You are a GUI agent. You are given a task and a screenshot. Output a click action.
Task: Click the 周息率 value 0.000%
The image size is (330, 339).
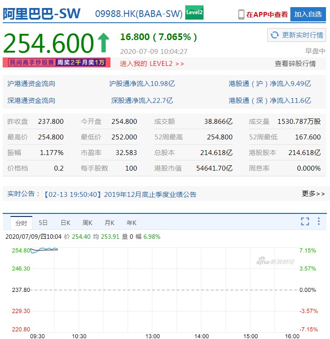click(x=309, y=168)
